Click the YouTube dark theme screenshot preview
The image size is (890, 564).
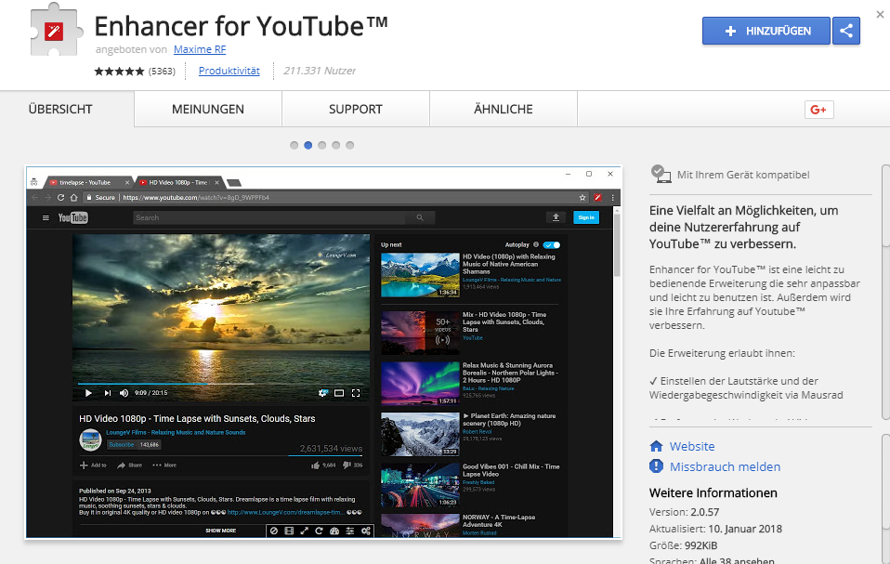coord(322,352)
